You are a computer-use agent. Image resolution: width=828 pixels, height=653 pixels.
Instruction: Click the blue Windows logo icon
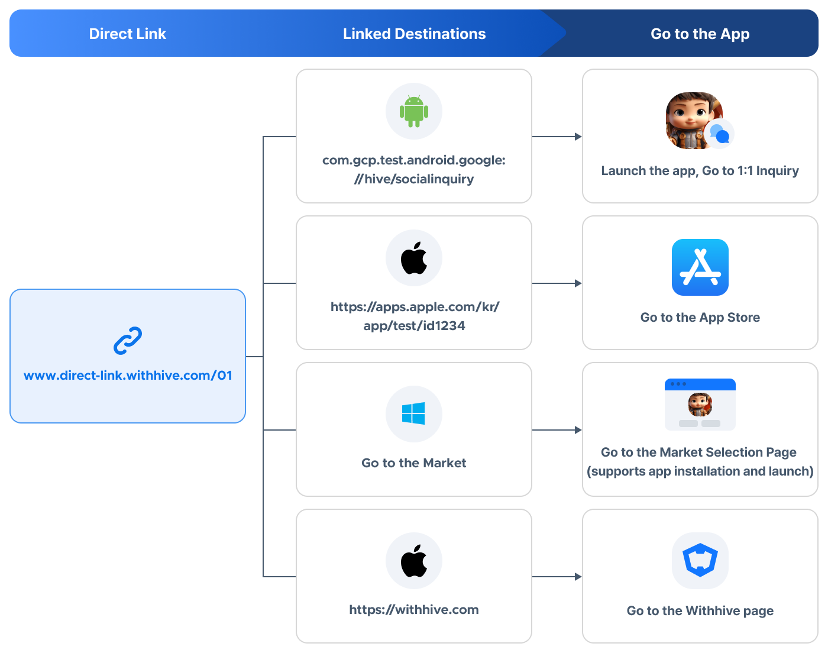click(x=414, y=413)
